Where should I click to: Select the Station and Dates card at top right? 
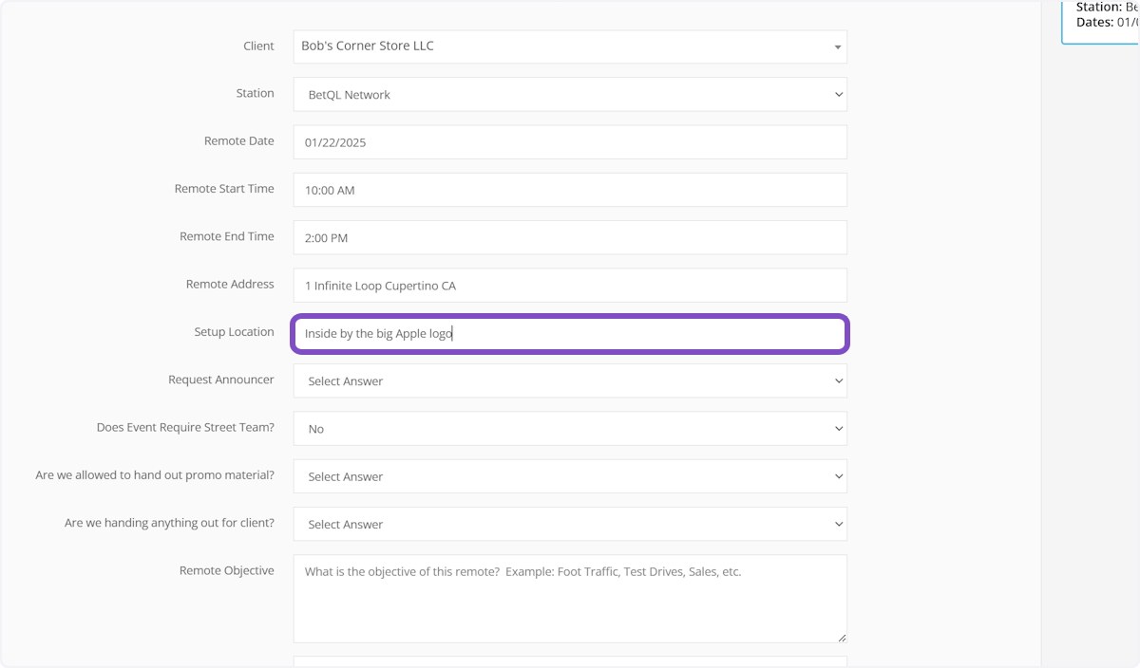click(x=1102, y=19)
